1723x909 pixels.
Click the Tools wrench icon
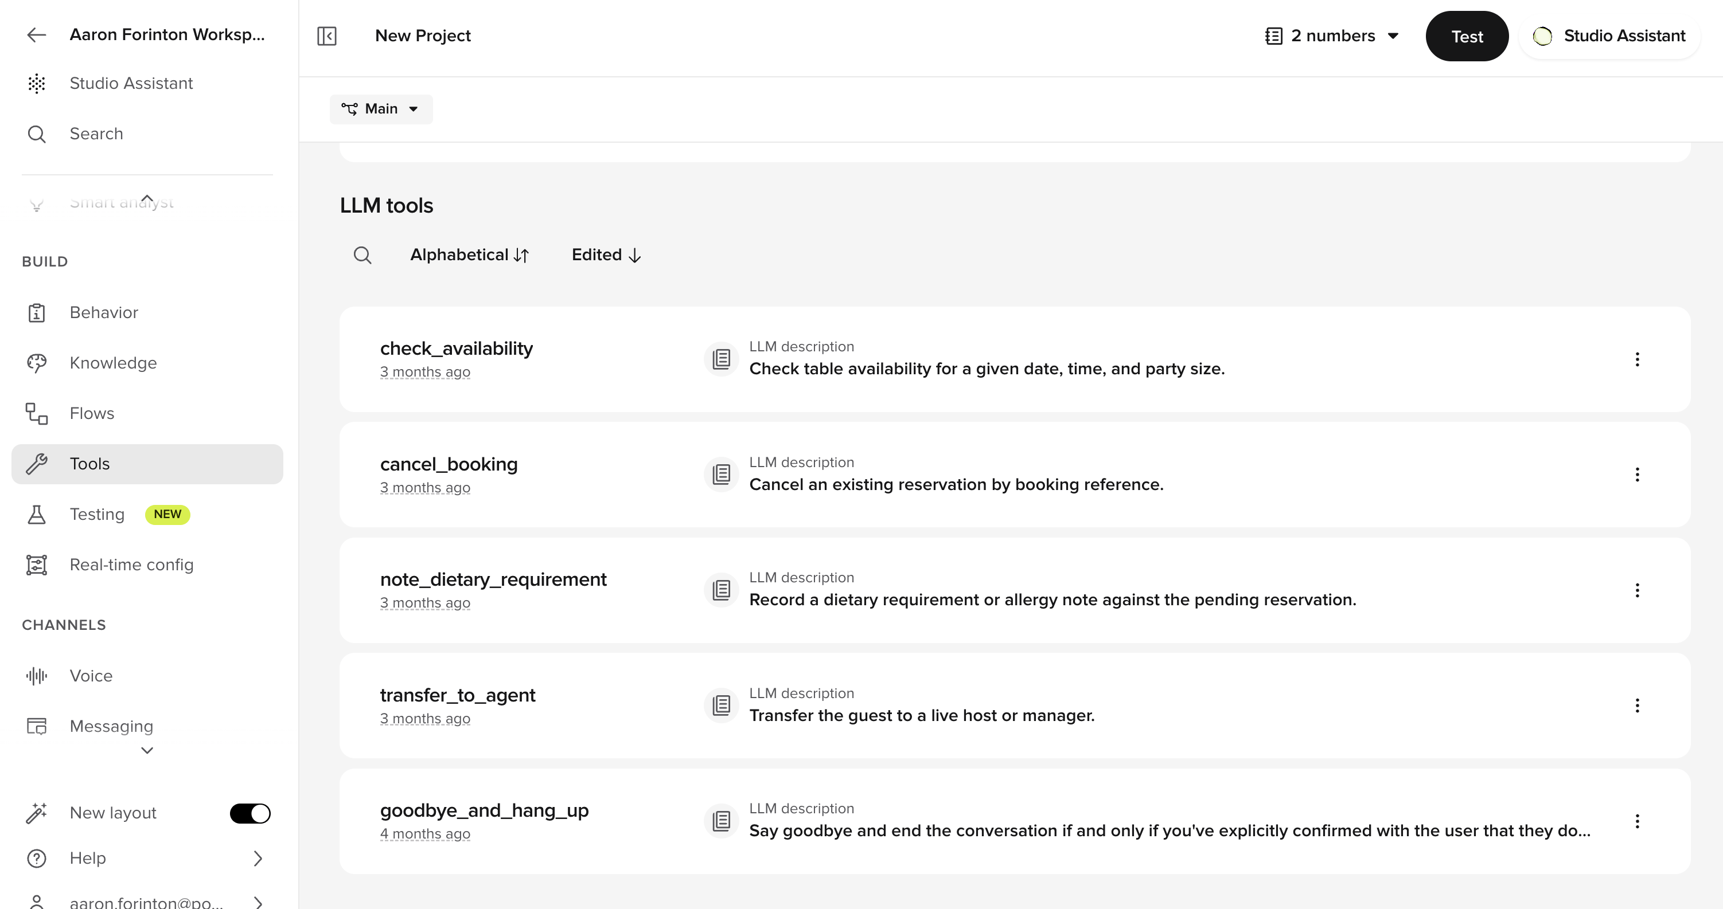(x=37, y=464)
